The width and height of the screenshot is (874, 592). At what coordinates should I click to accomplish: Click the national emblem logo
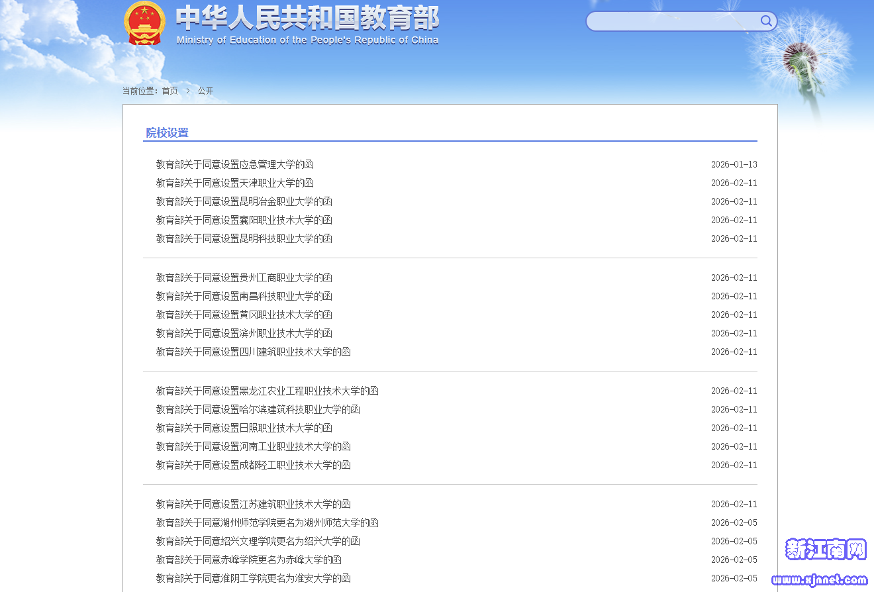coord(144,24)
